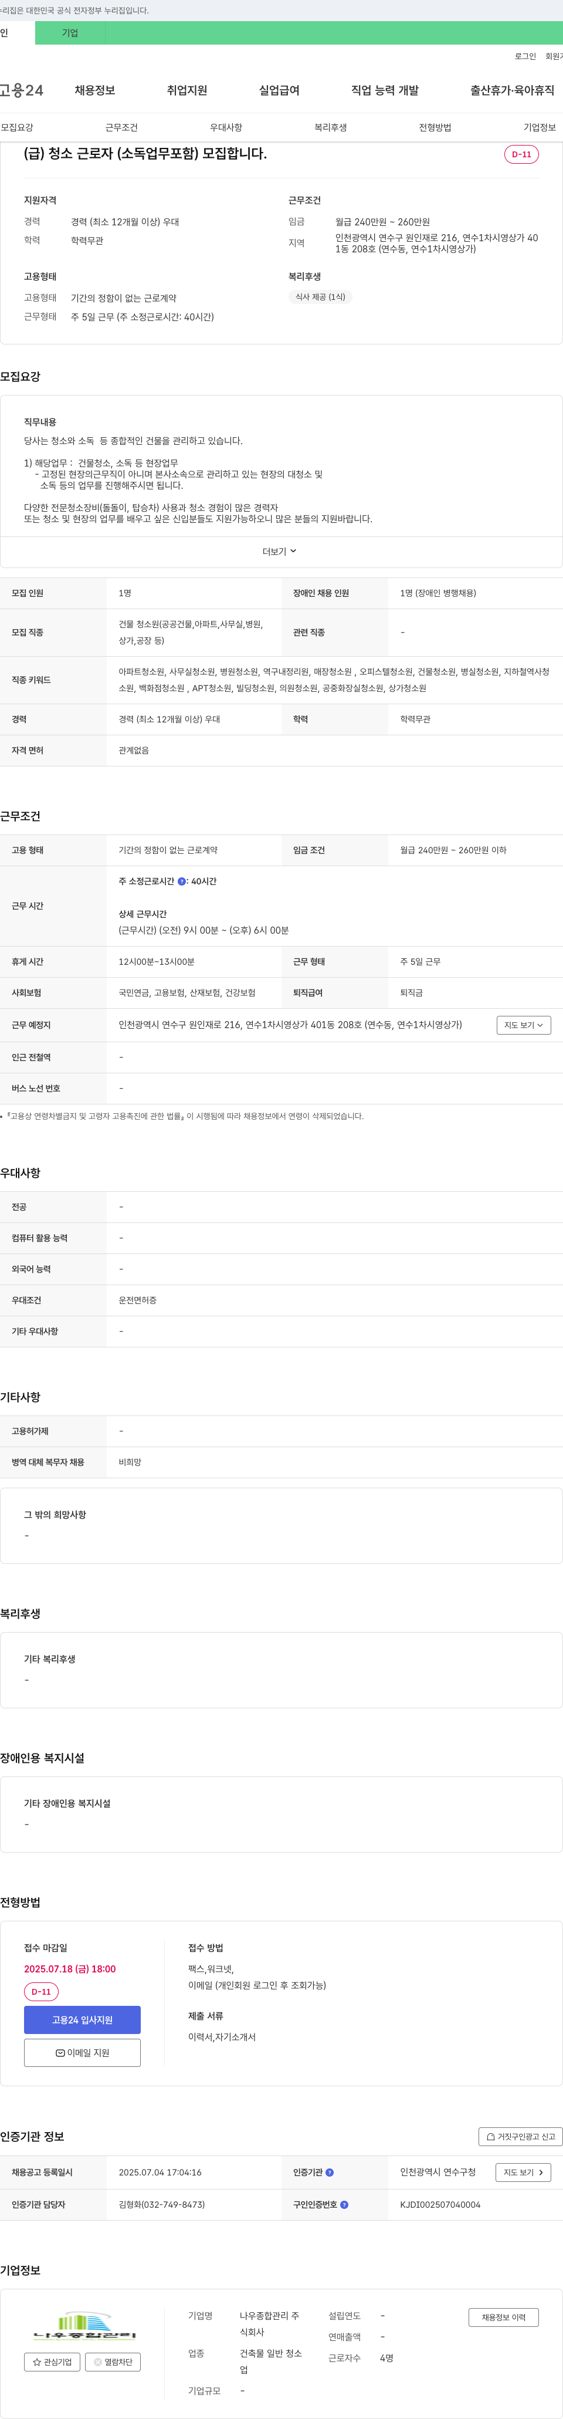This screenshot has width=563, height=2419.
Task: Switch to the 기업 top tab
Action: pyautogui.click(x=70, y=33)
